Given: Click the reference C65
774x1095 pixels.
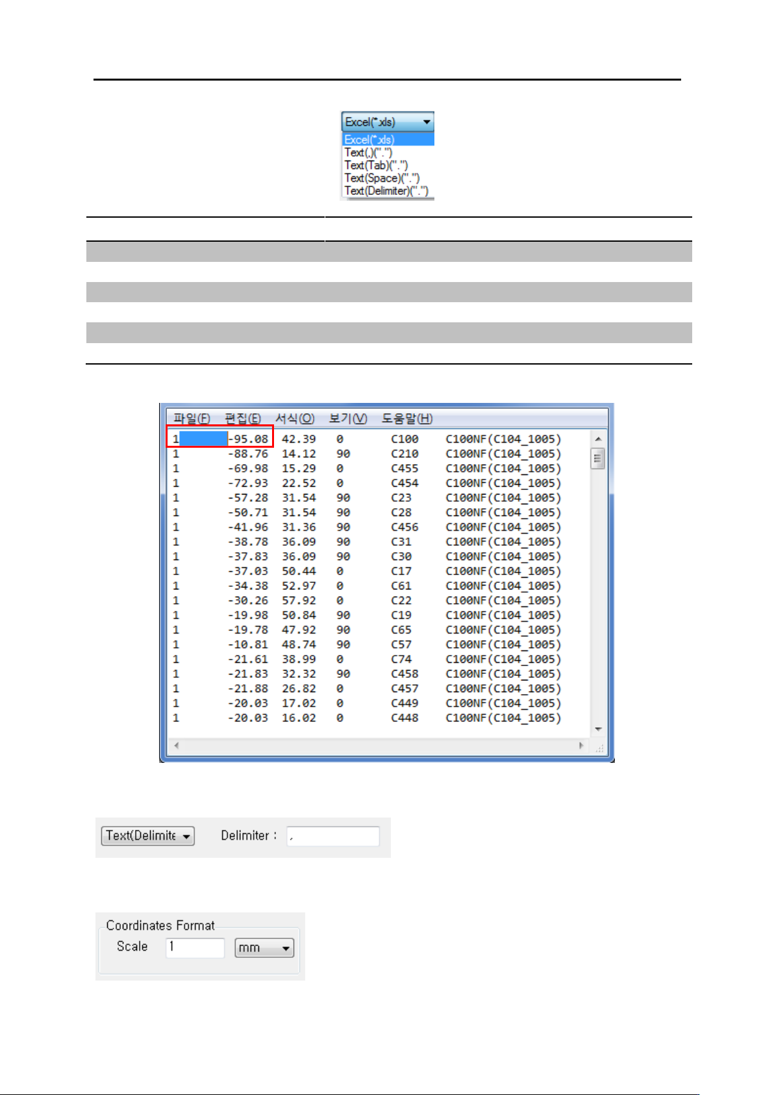Looking at the screenshot, I should tap(401, 630).
